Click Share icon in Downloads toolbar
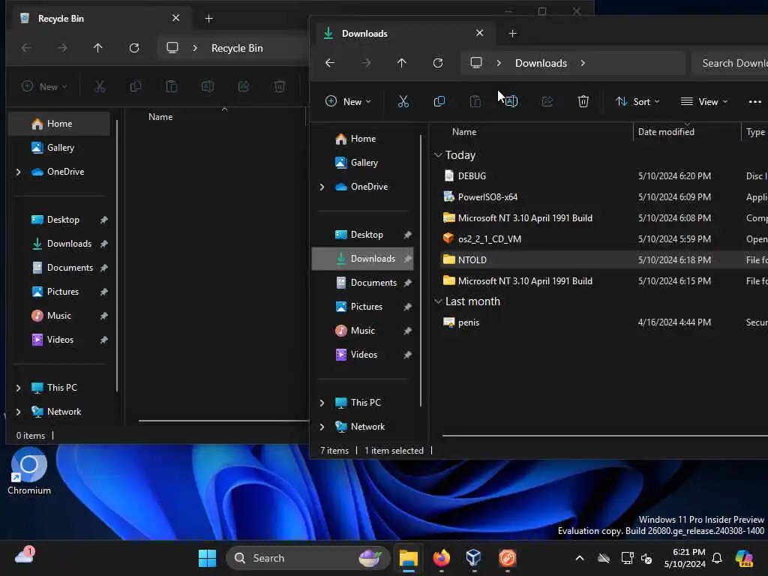 click(547, 102)
